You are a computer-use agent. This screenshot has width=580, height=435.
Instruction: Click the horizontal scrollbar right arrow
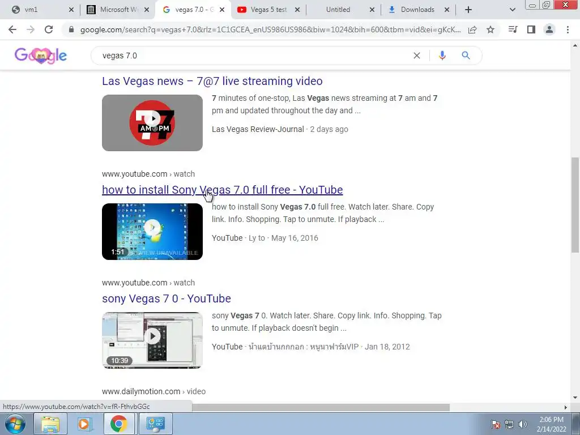point(566,407)
